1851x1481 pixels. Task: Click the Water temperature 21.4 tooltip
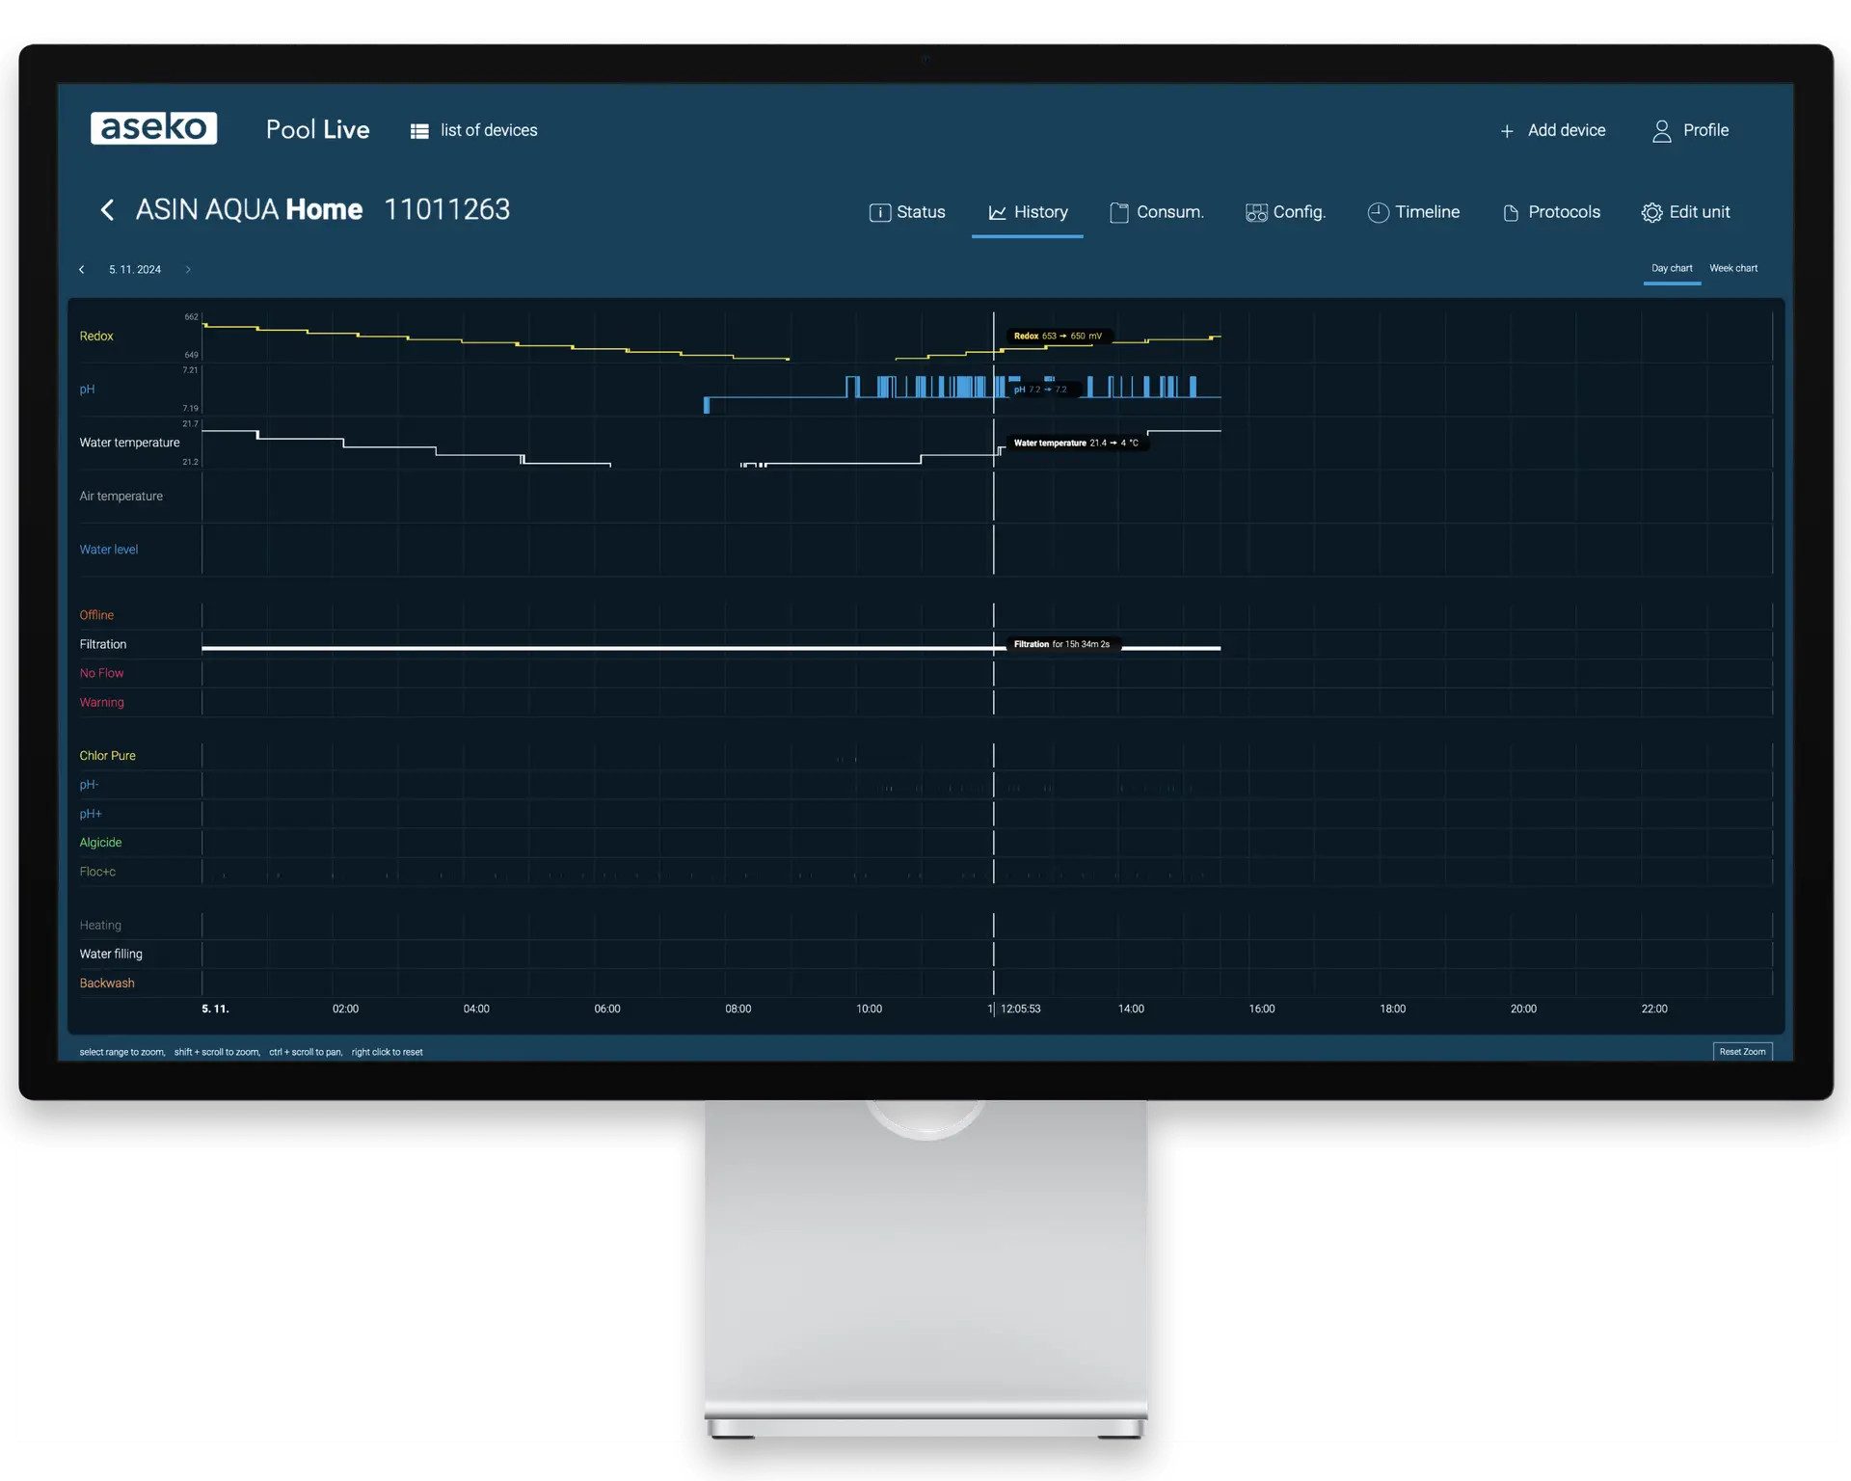pyautogui.click(x=1076, y=444)
